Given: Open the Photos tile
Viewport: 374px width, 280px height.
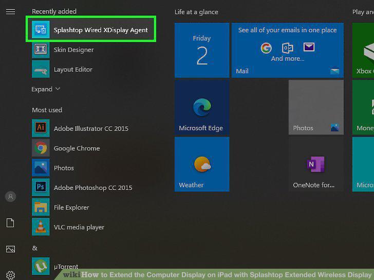Looking at the screenshot, I should pyautogui.click(x=316, y=107).
